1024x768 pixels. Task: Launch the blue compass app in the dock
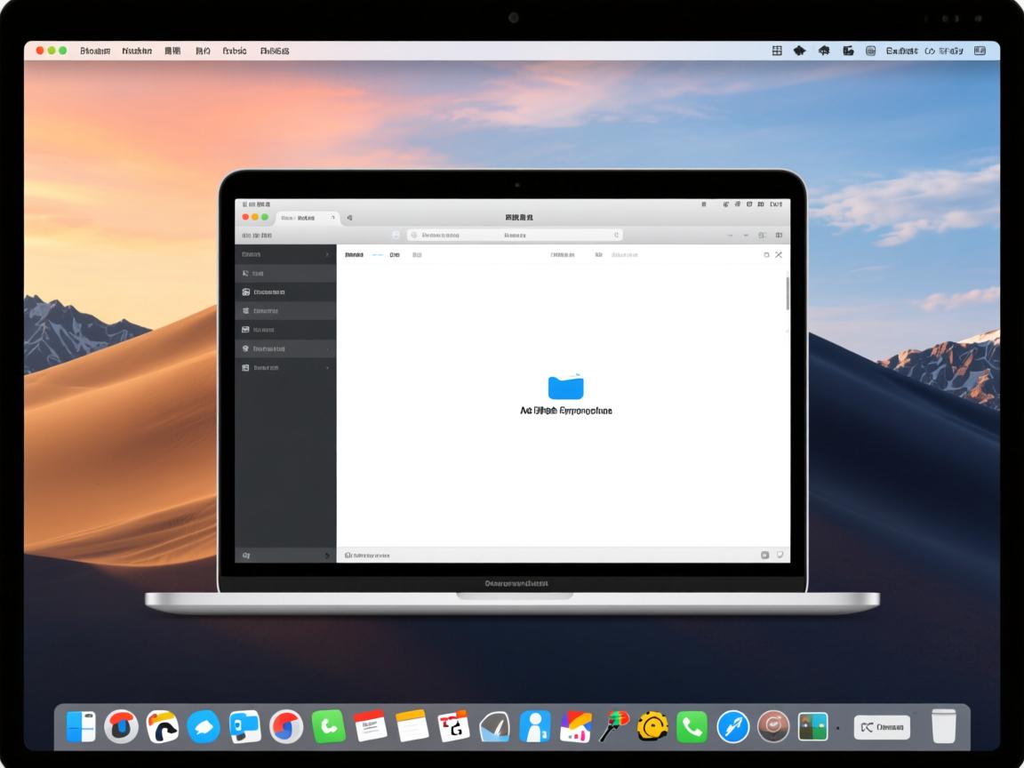(x=732, y=726)
